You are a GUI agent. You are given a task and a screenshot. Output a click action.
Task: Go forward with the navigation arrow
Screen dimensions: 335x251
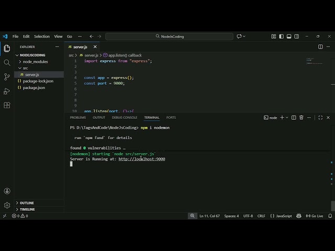[x=99, y=37]
